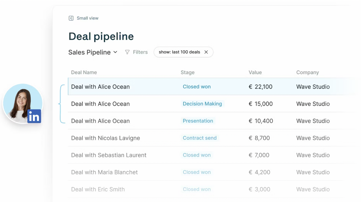The image size is (361, 202).
Task: Open Deal with Maria Blanchet
Action: pos(104,172)
